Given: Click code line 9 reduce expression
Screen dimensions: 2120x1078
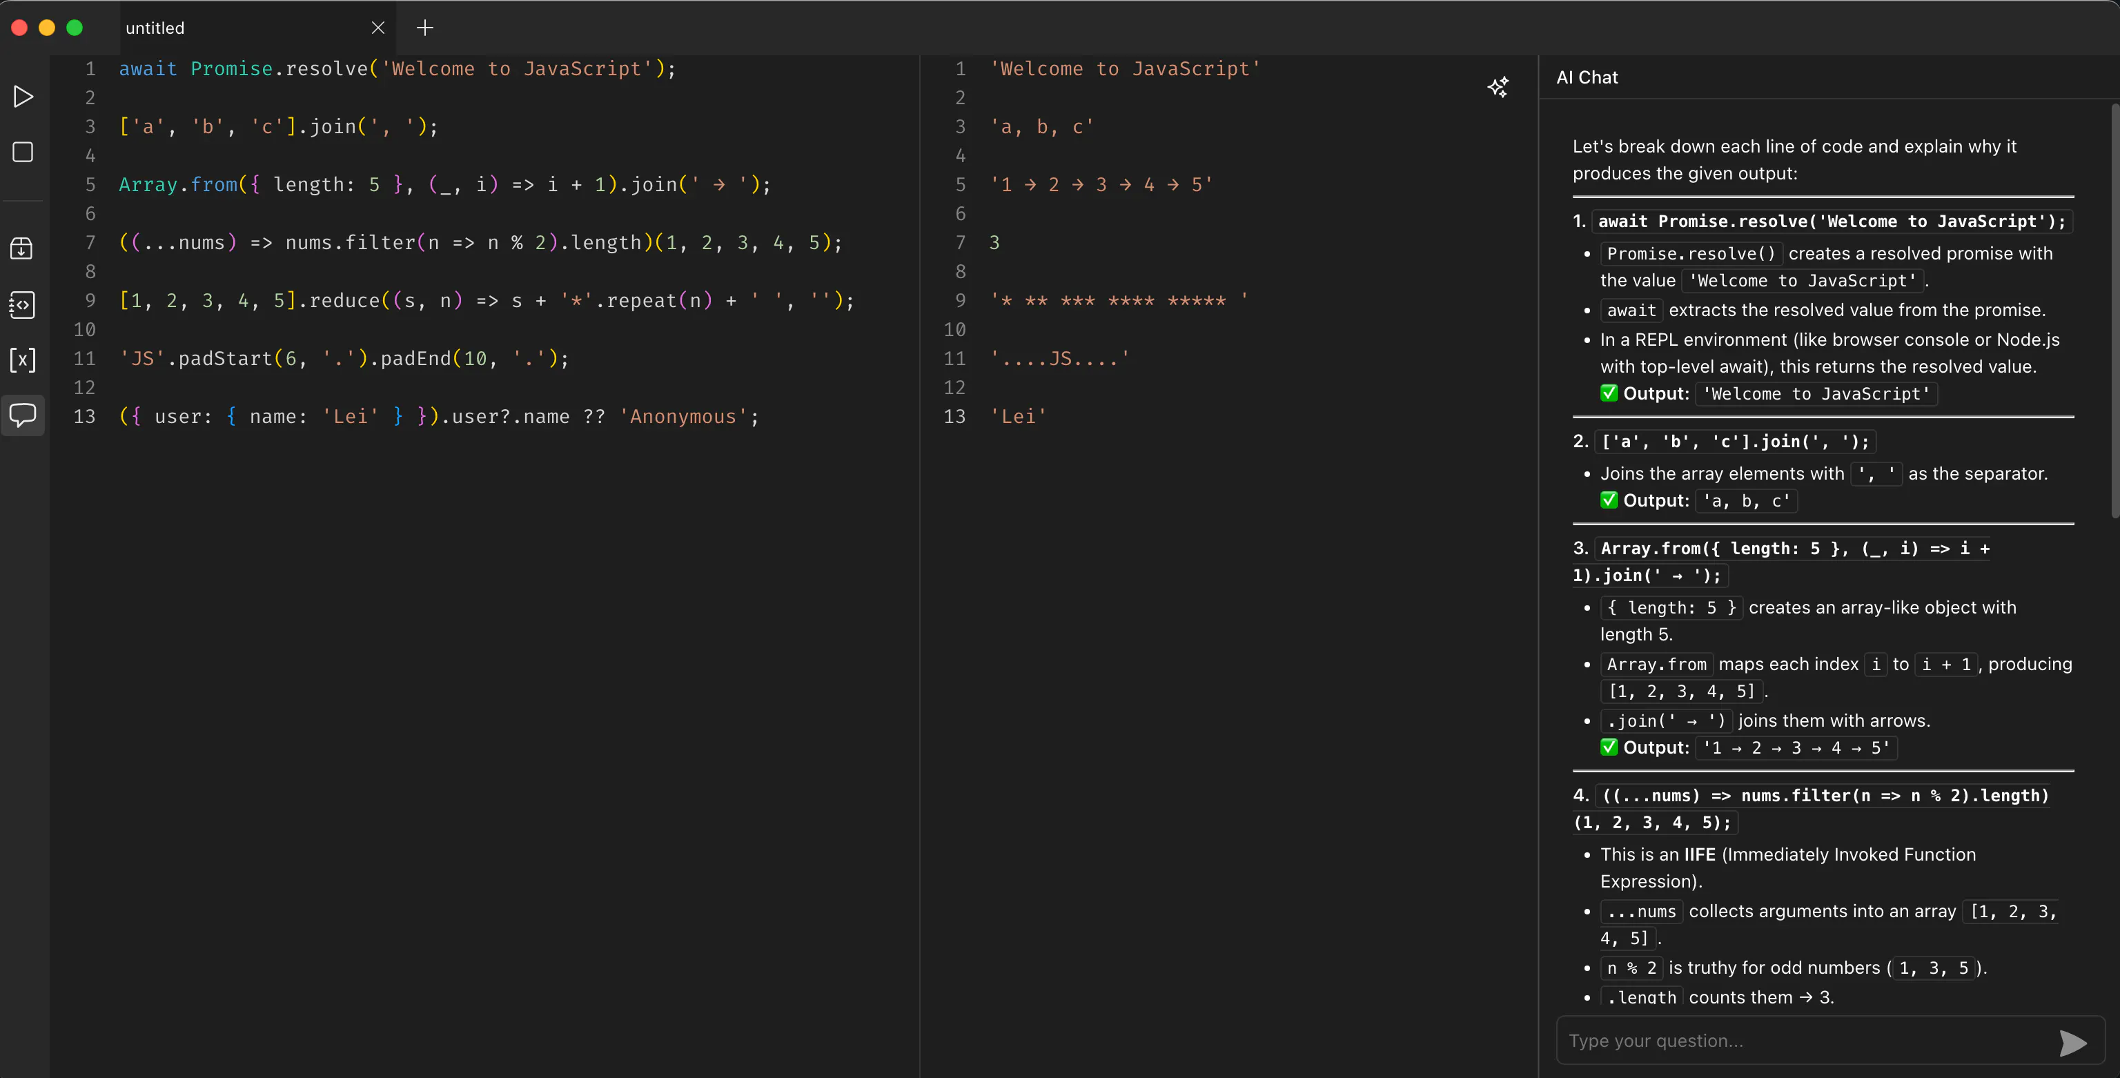Looking at the screenshot, I should [487, 300].
